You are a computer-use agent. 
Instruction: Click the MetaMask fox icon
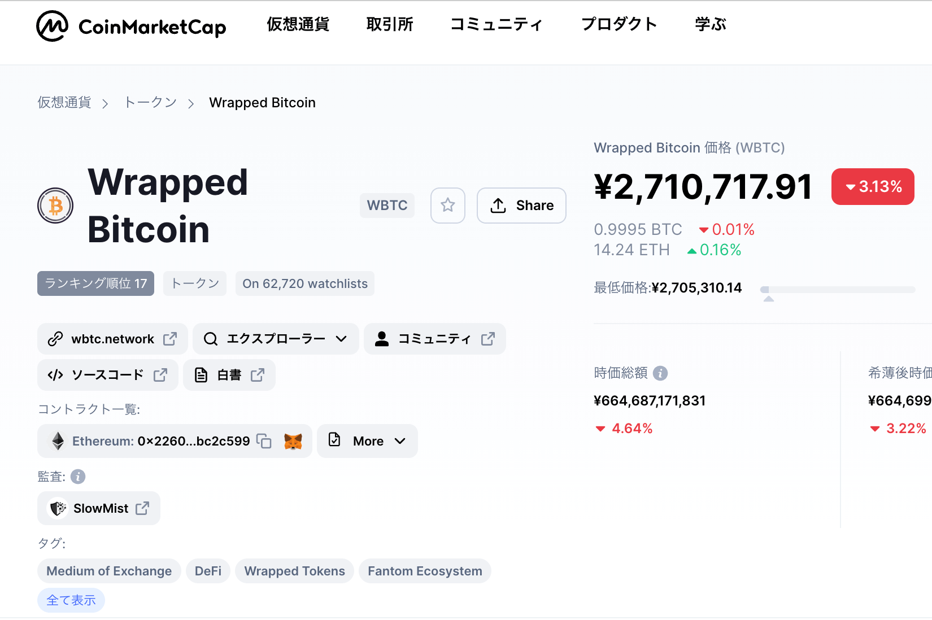point(293,441)
